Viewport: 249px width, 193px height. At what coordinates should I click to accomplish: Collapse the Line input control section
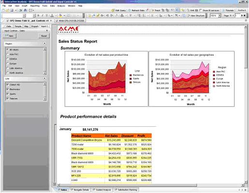[44, 78]
